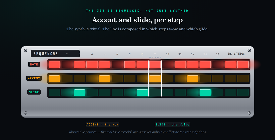This screenshot has height=140, width=275.
Task: Enable the unlit NOTE step 14 pad
Action: [218, 65]
